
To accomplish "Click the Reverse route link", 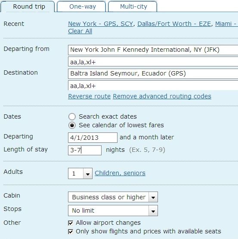I will pos(89,96).
